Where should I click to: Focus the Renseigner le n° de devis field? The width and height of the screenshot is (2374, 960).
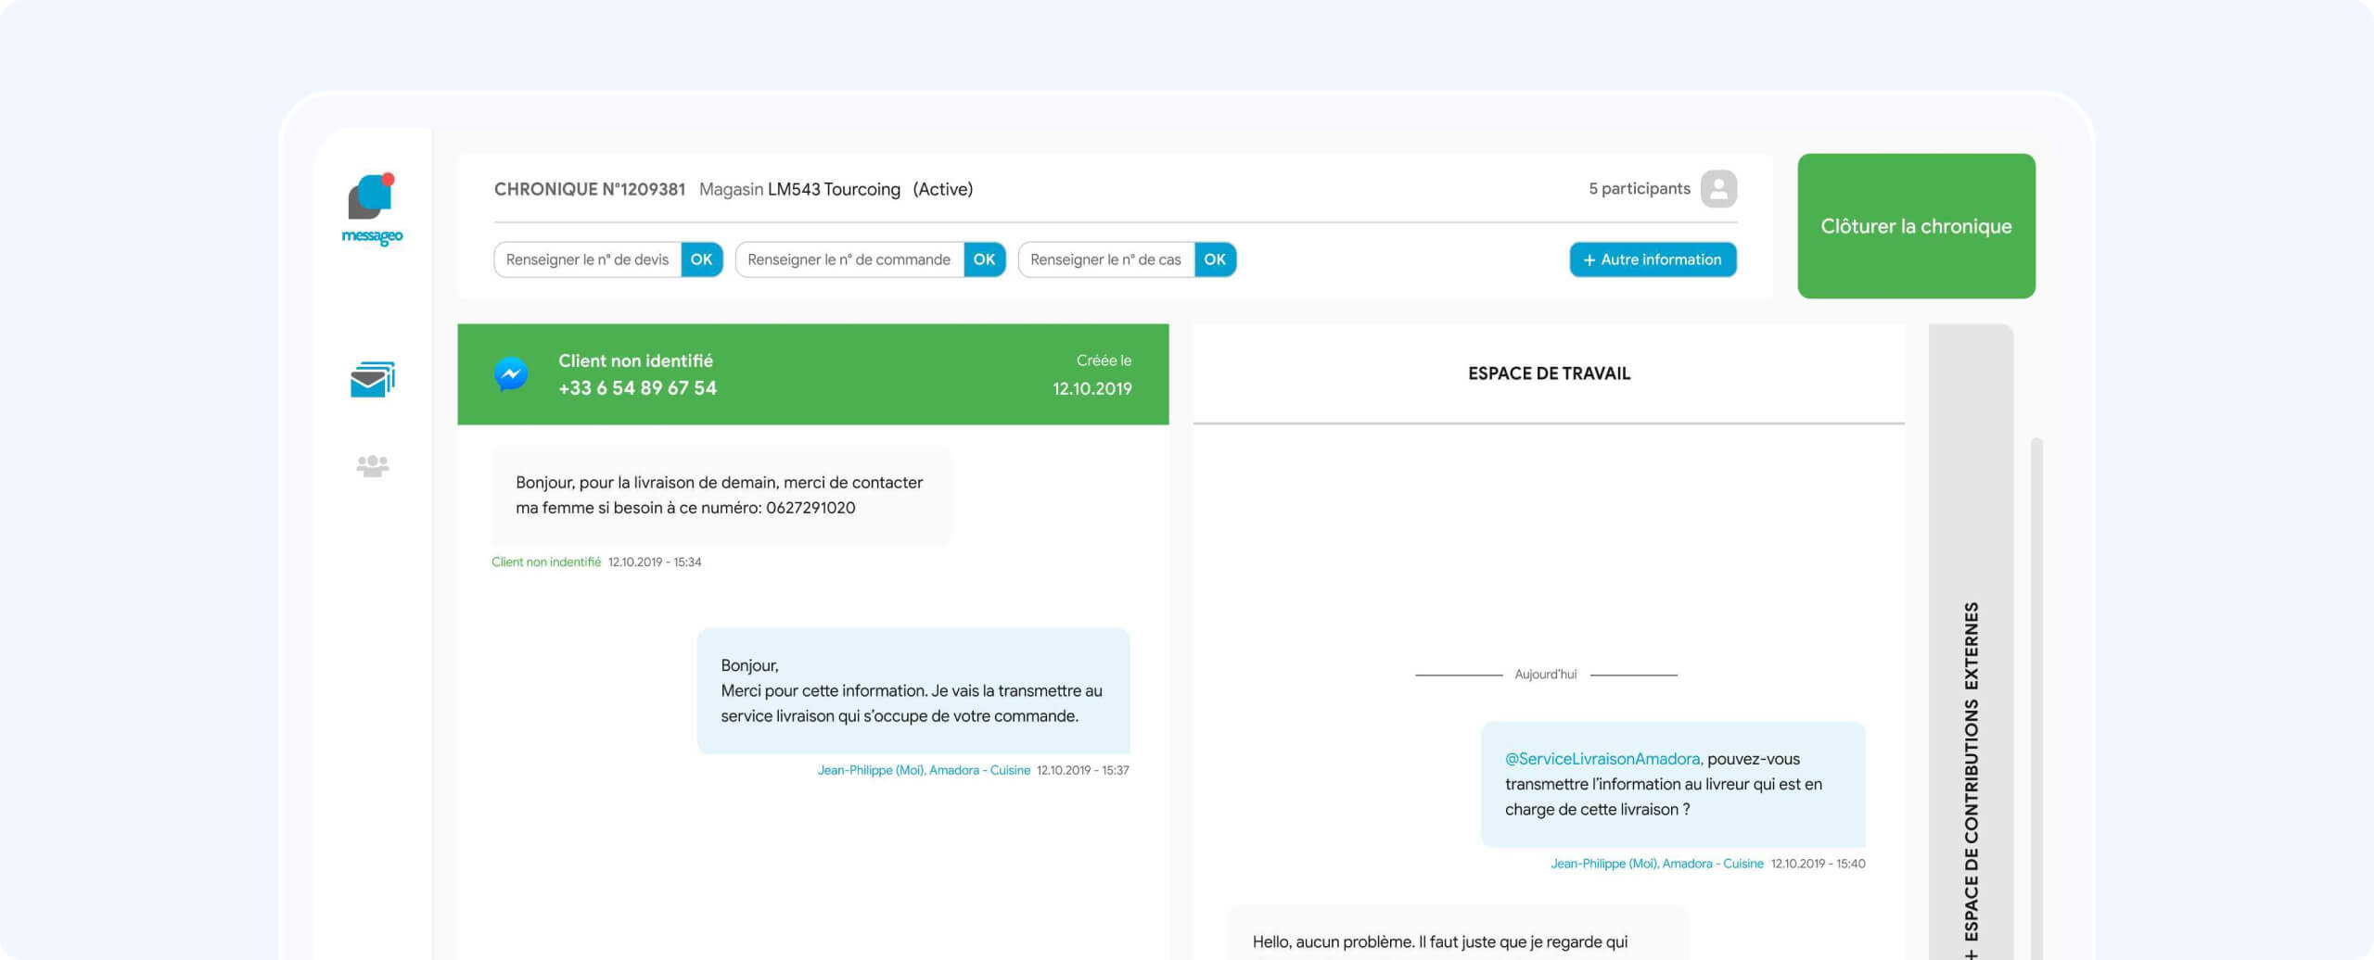(x=588, y=259)
